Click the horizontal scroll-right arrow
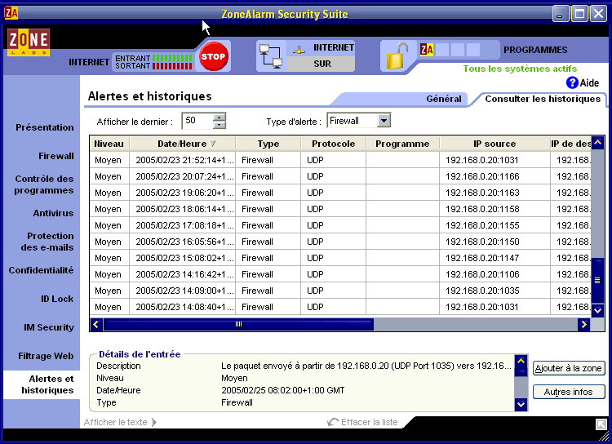Viewport: 612px width, 444px height. point(583,324)
